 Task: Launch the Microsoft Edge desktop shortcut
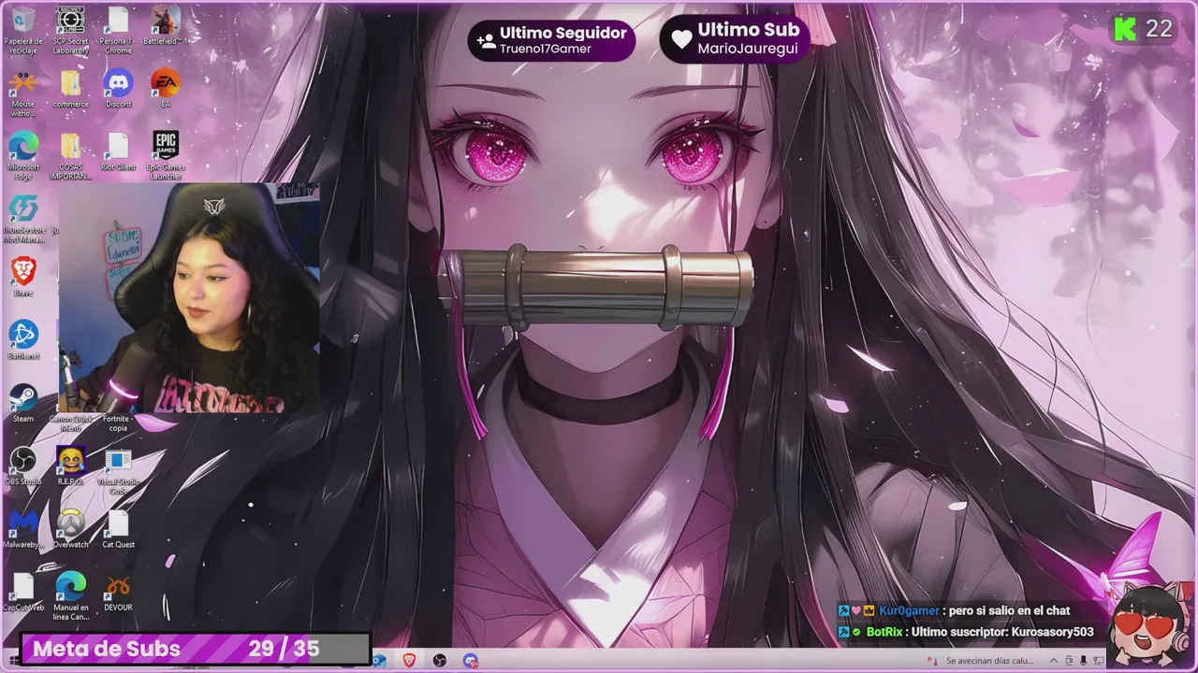click(23, 156)
